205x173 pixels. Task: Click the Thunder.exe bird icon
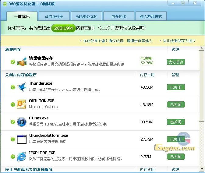[x=22, y=87]
